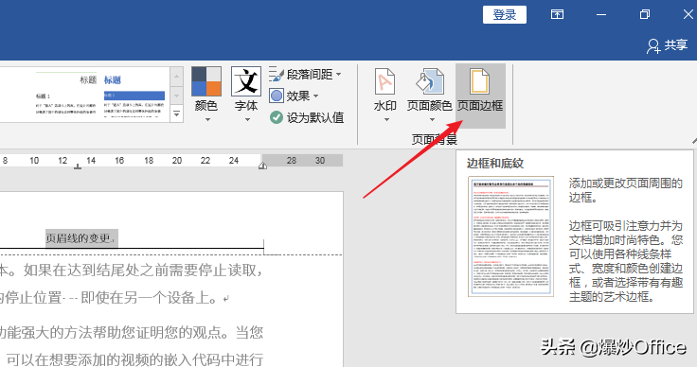The image size is (697, 367).
Task: Click the Sign in (登录) button
Action: pos(505,14)
